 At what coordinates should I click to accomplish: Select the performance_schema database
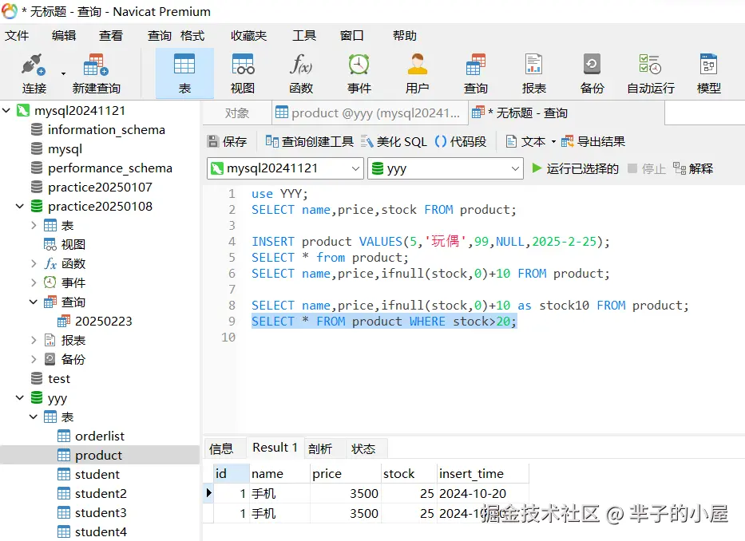[x=101, y=168]
